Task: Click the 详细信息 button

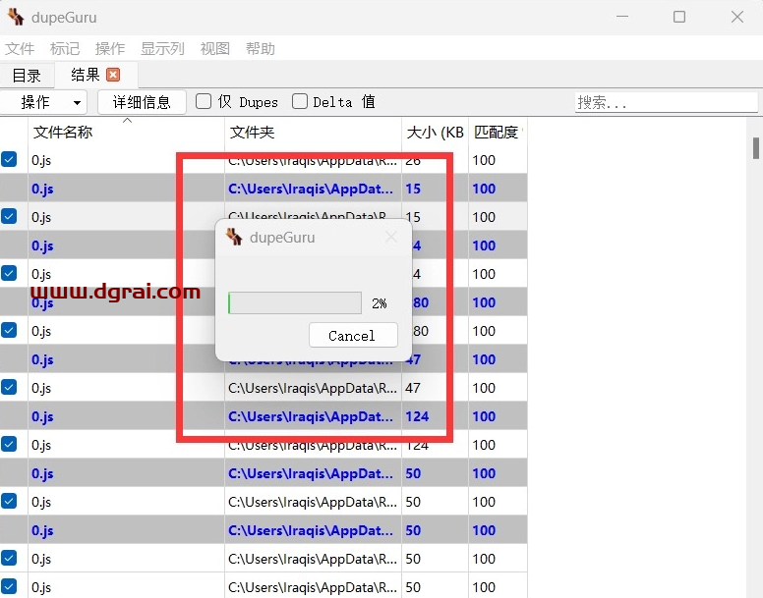Action: 142,102
